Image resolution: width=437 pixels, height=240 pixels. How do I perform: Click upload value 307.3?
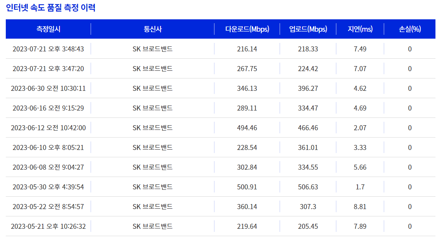[308, 206]
